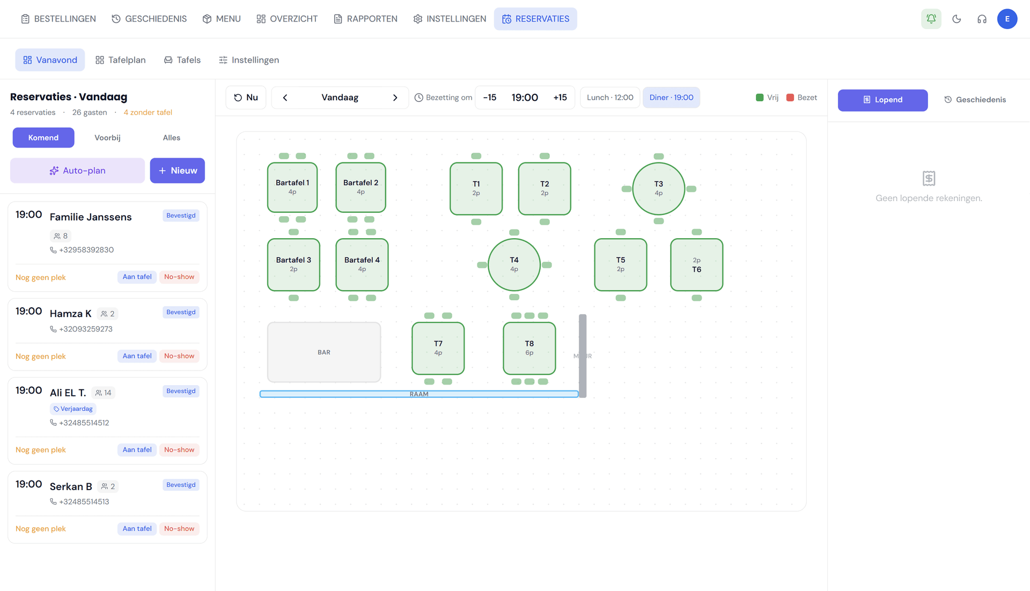Run Auto-plan for tables

pos(77,171)
